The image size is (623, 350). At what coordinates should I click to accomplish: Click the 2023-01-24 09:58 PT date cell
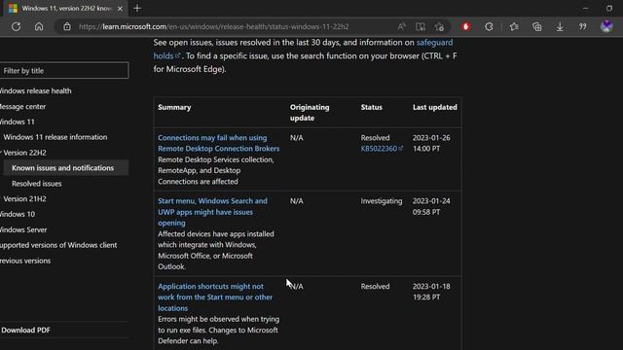pos(431,206)
